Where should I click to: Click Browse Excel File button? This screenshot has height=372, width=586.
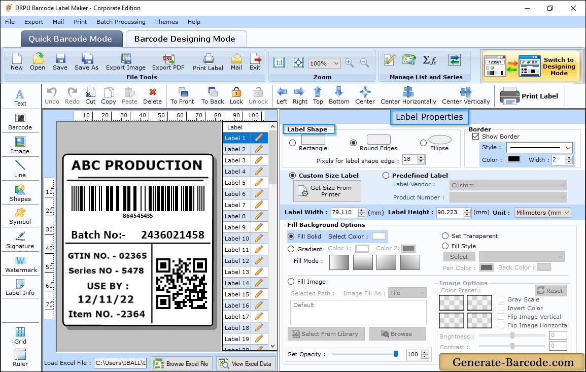click(182, 363)
